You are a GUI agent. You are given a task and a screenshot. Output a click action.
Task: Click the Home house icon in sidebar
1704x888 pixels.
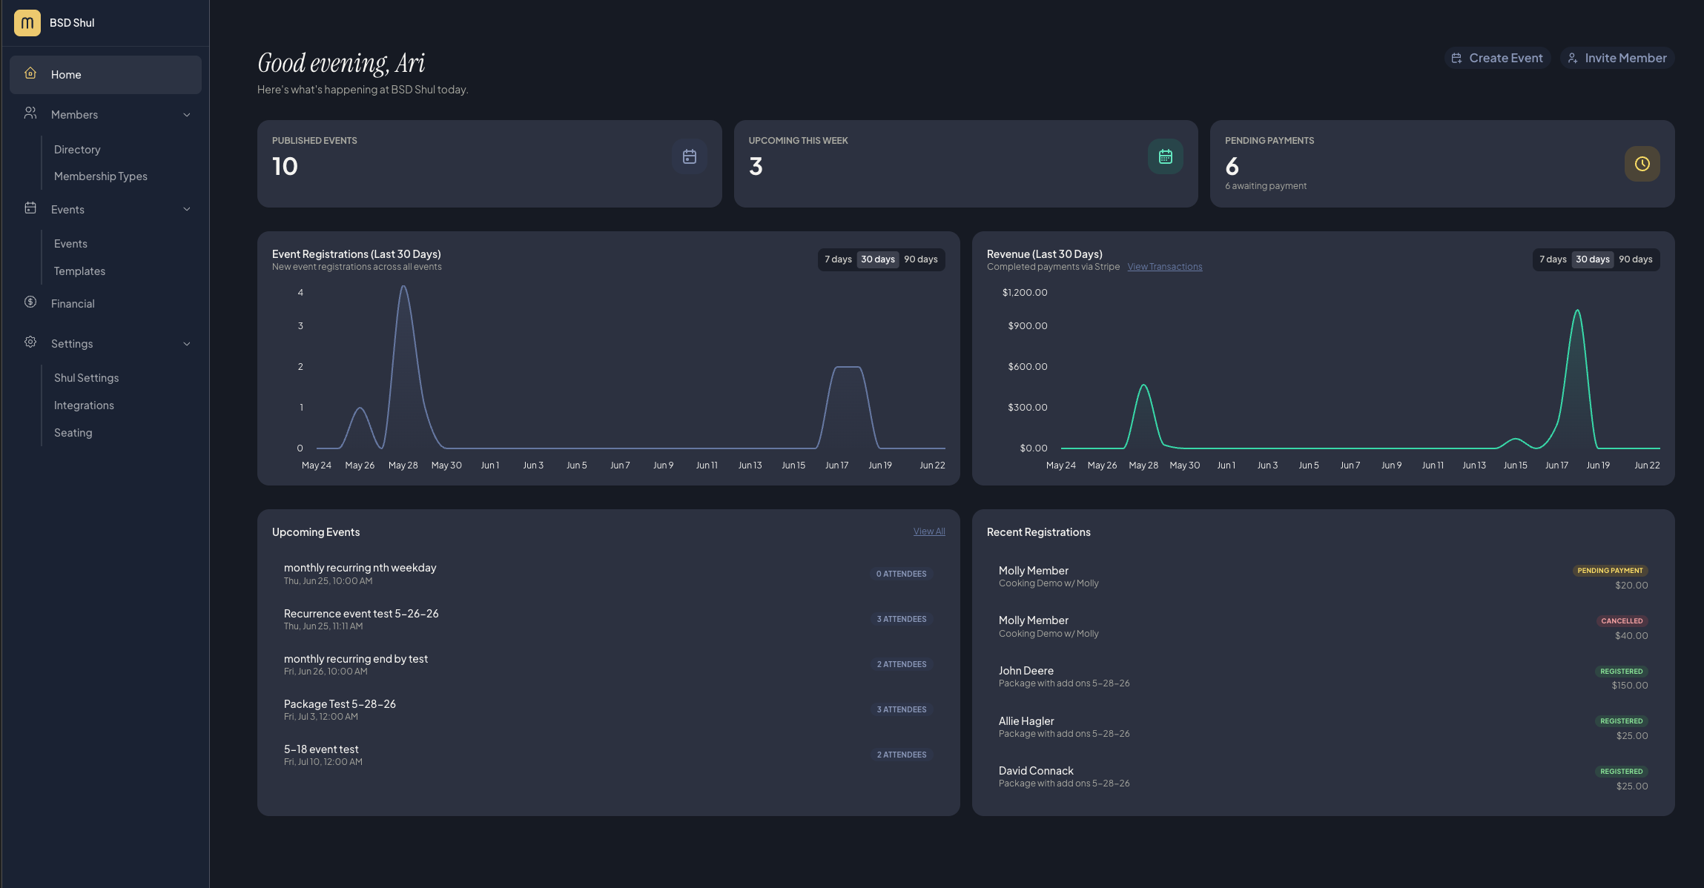pos(30,73)
